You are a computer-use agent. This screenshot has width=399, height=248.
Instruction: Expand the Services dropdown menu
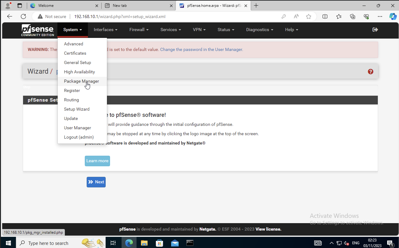click(x=171, y=30)
